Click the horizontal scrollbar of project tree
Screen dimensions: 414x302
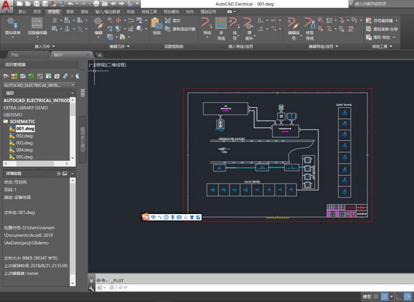(36, 163)
